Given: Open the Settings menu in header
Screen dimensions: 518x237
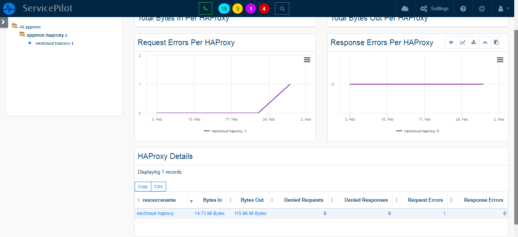Looking at the screenshot, I should pos(434,8).
